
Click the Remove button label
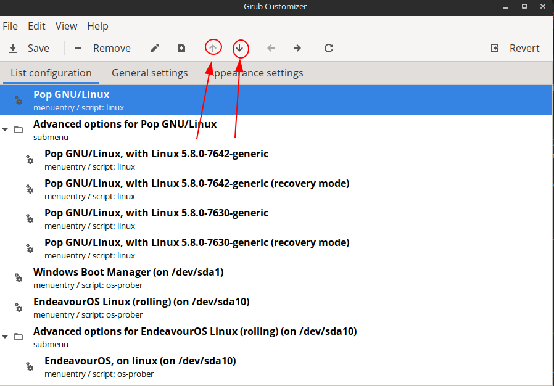[112, 48]
